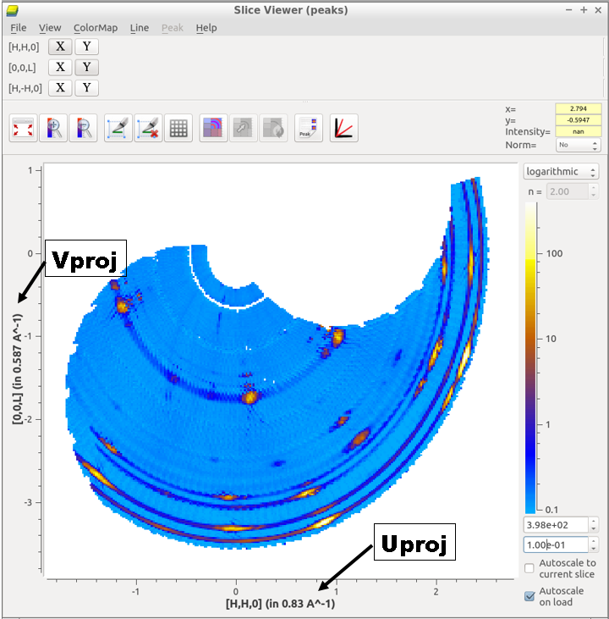
Task: Click the non-orthogonal axes icon
Action: [x=343, y=128]
